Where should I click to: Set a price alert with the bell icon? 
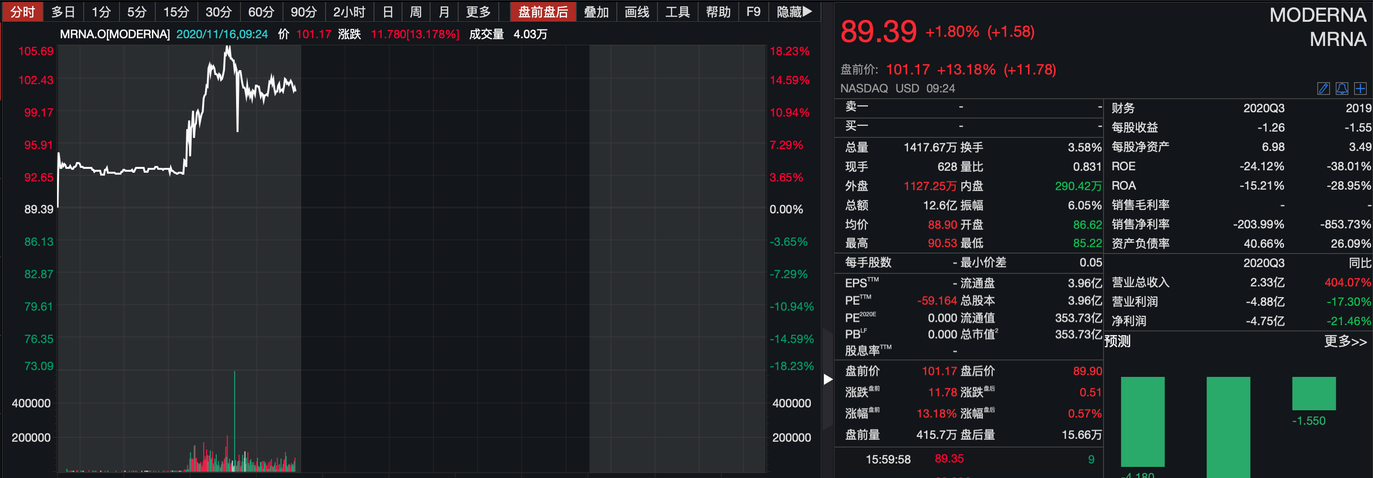1342,89
